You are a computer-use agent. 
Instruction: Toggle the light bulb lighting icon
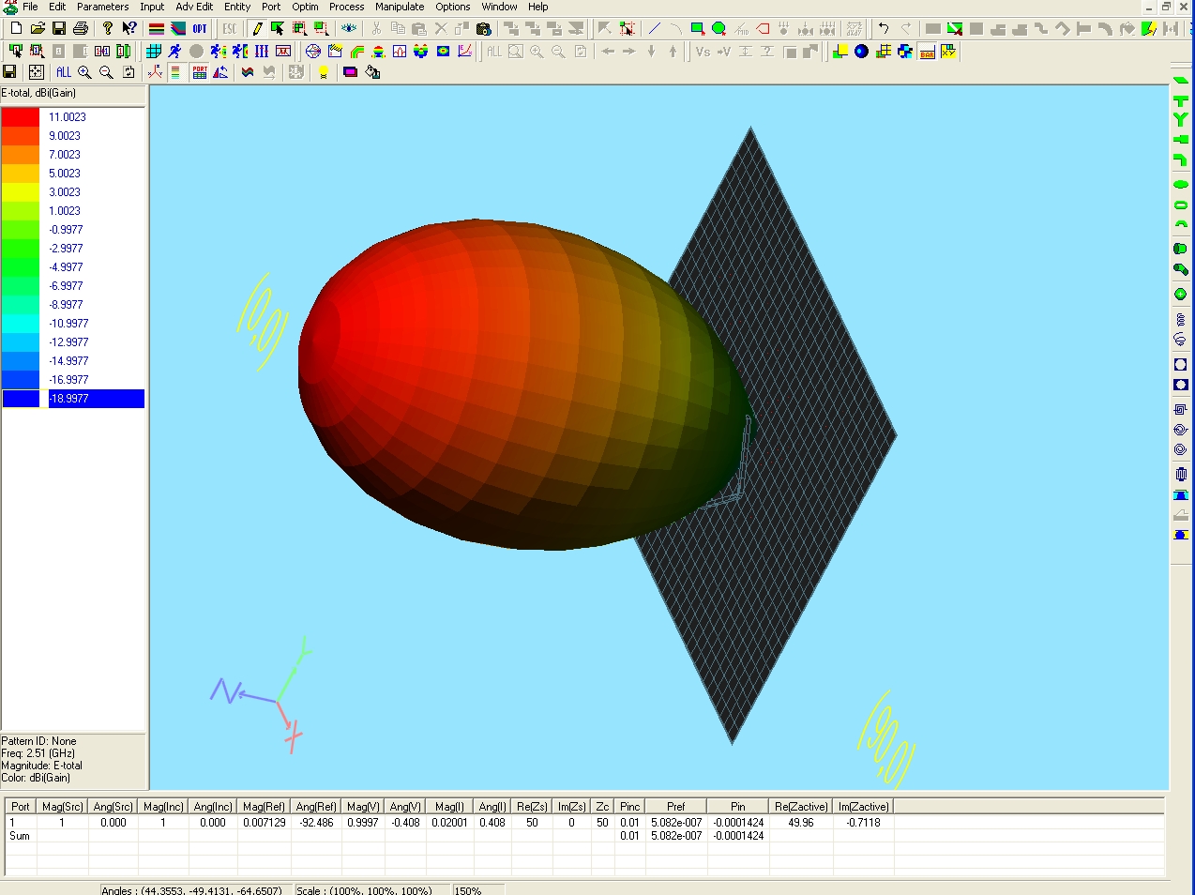[324, 72]
